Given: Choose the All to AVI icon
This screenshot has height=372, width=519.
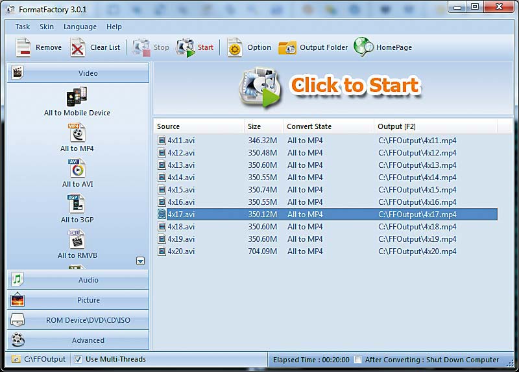Looking at the screenshot, I should pos(77,169).
